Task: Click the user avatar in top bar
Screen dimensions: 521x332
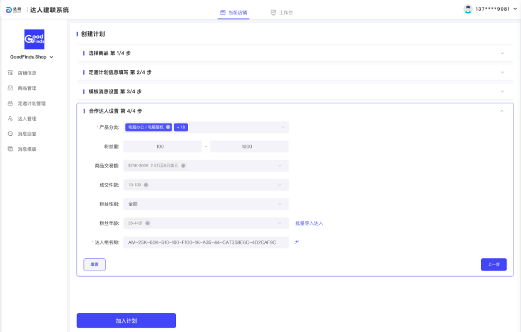Action: 468,9
